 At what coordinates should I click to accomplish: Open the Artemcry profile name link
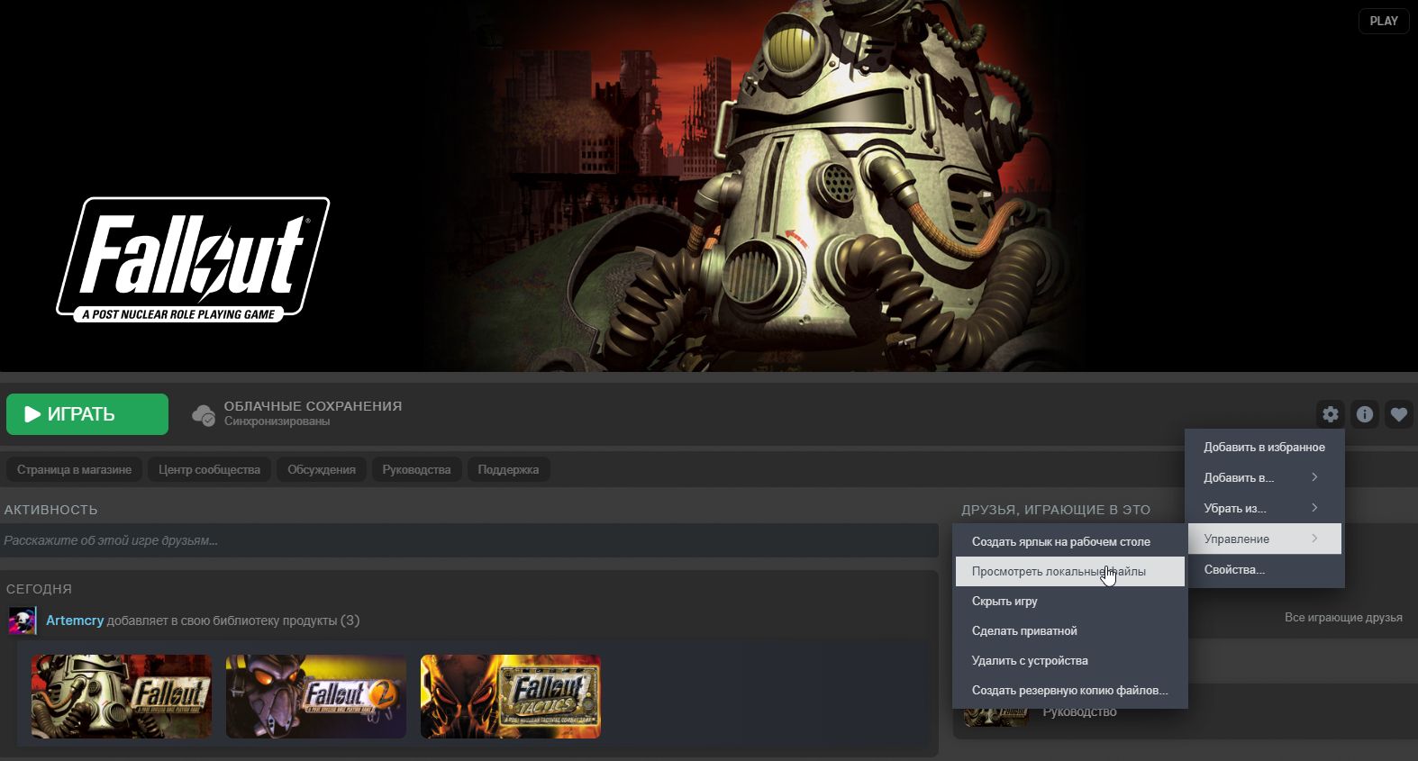point(75,621)
